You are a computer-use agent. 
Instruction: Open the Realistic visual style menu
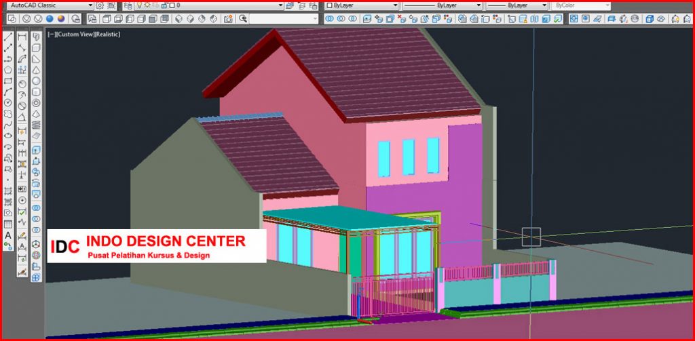(107, 34)
